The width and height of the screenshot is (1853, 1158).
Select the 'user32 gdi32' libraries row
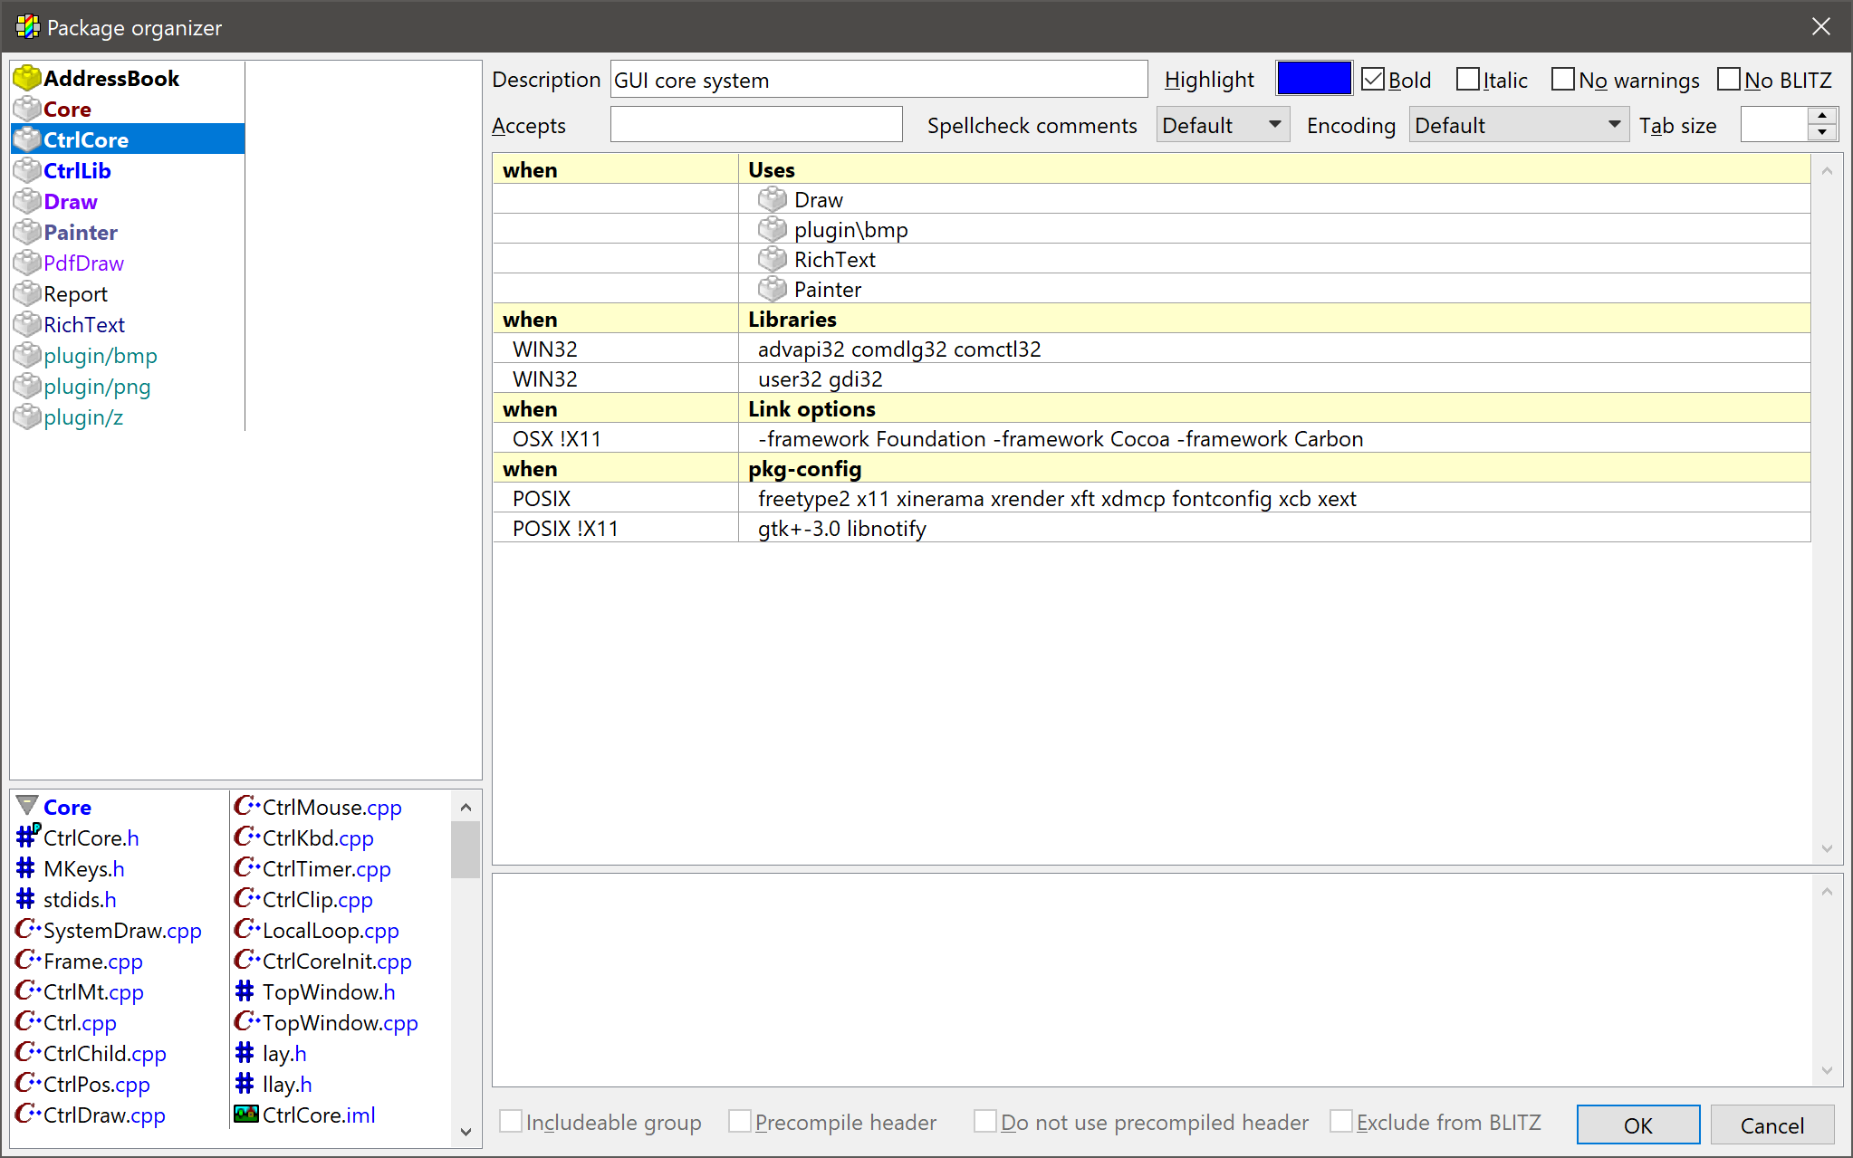1151,378
